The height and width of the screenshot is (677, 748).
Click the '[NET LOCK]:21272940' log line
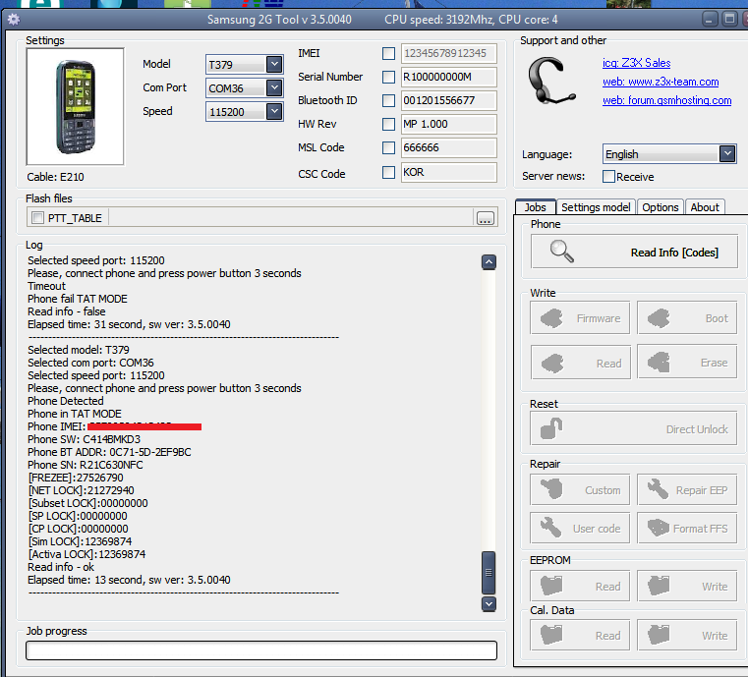[x=82, y=490]
